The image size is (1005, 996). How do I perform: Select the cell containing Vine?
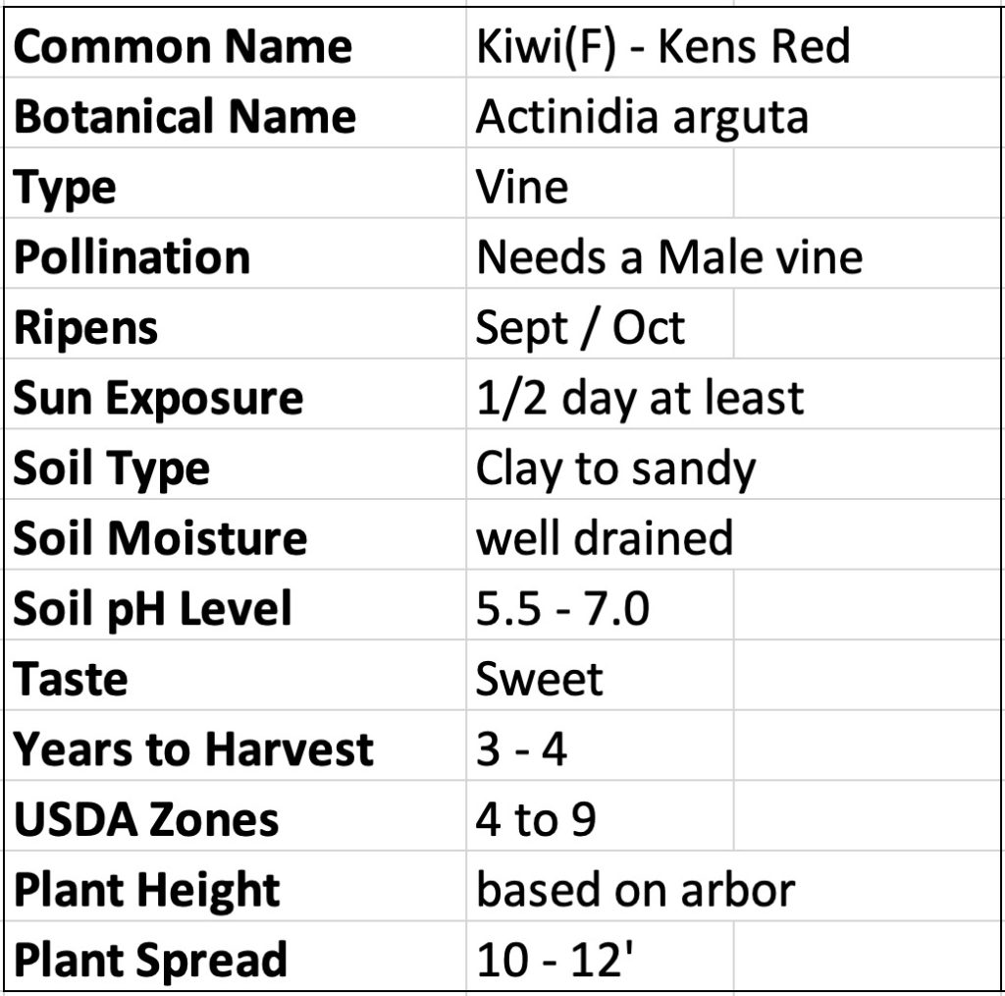(x=522, y=187)
